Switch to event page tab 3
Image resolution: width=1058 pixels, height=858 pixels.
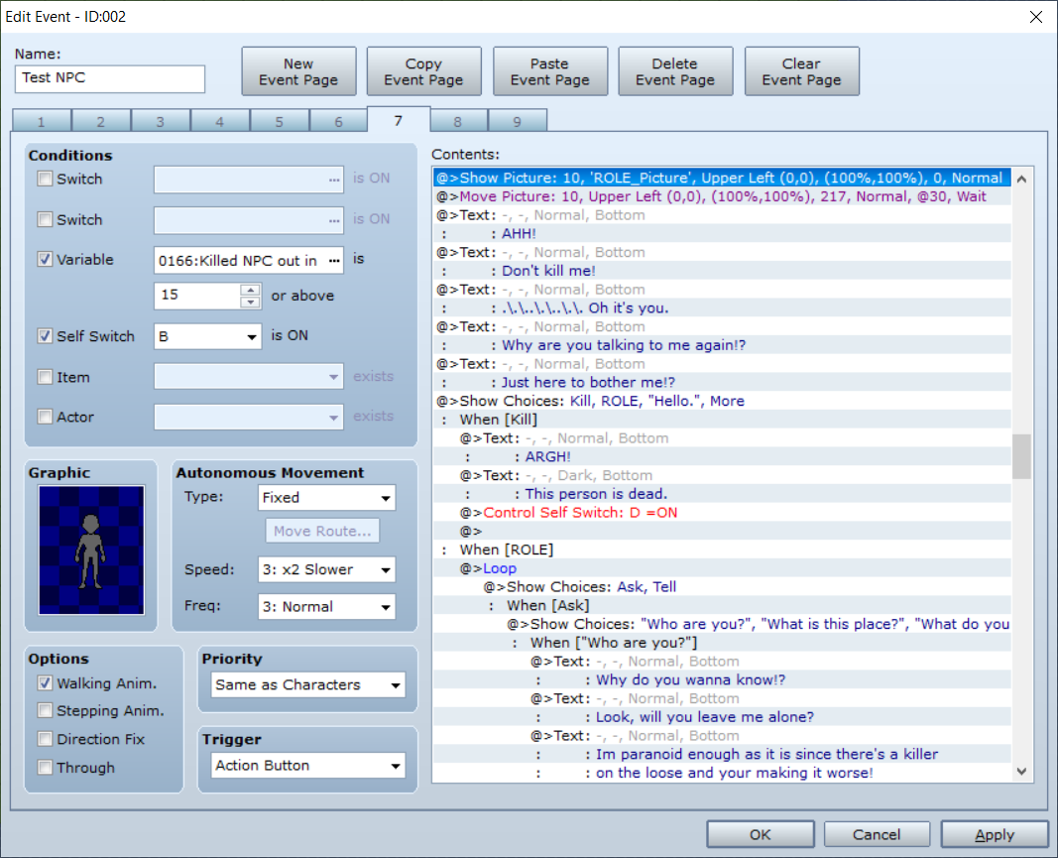coord(160,122)
